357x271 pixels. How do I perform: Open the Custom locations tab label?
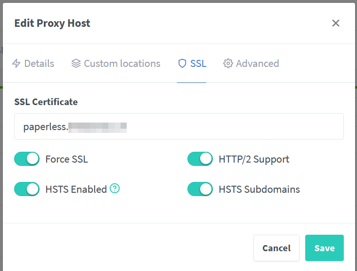click(x=122, y=64)
